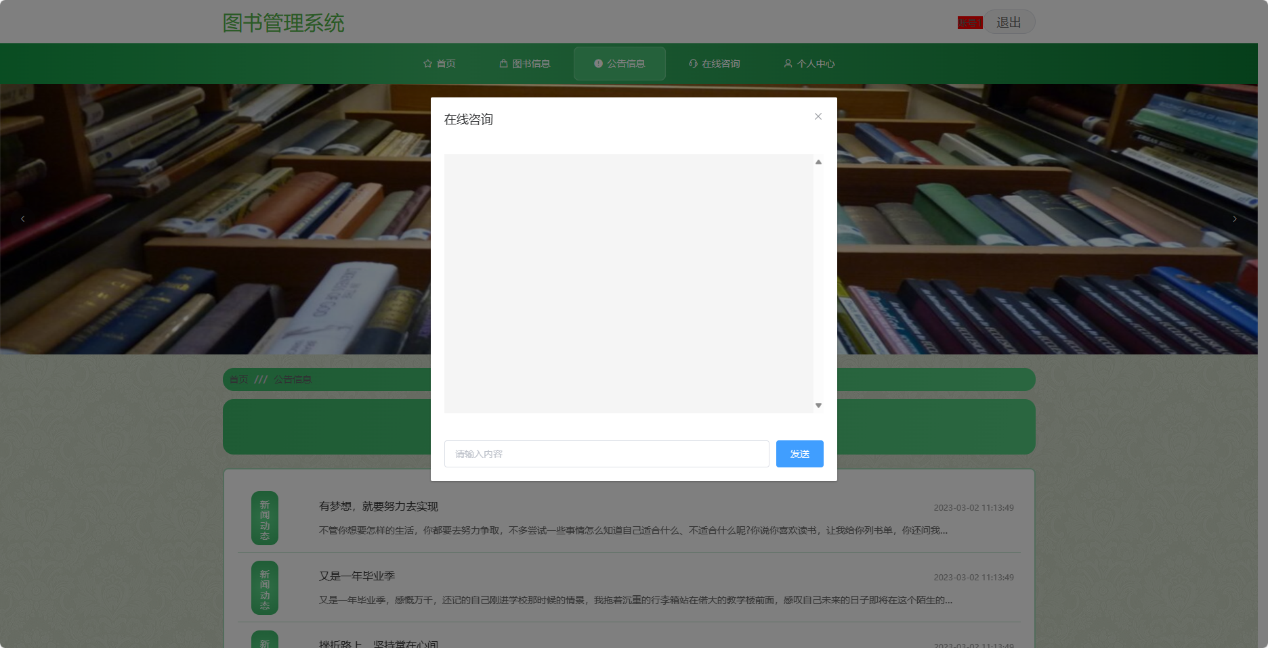Open the 图书信息 menu item
This screenshot has width=1268, height=648.
tap(525, 64)
